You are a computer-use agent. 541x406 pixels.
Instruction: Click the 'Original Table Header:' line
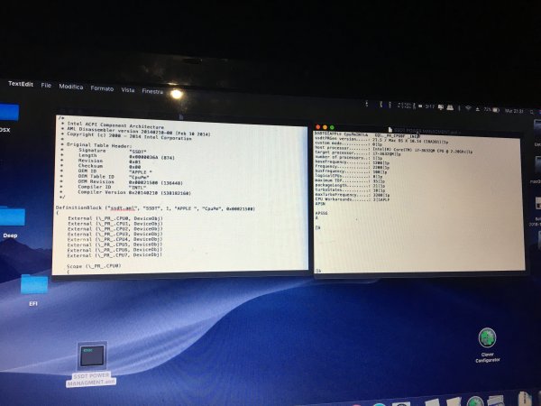(x=98, y=145)
